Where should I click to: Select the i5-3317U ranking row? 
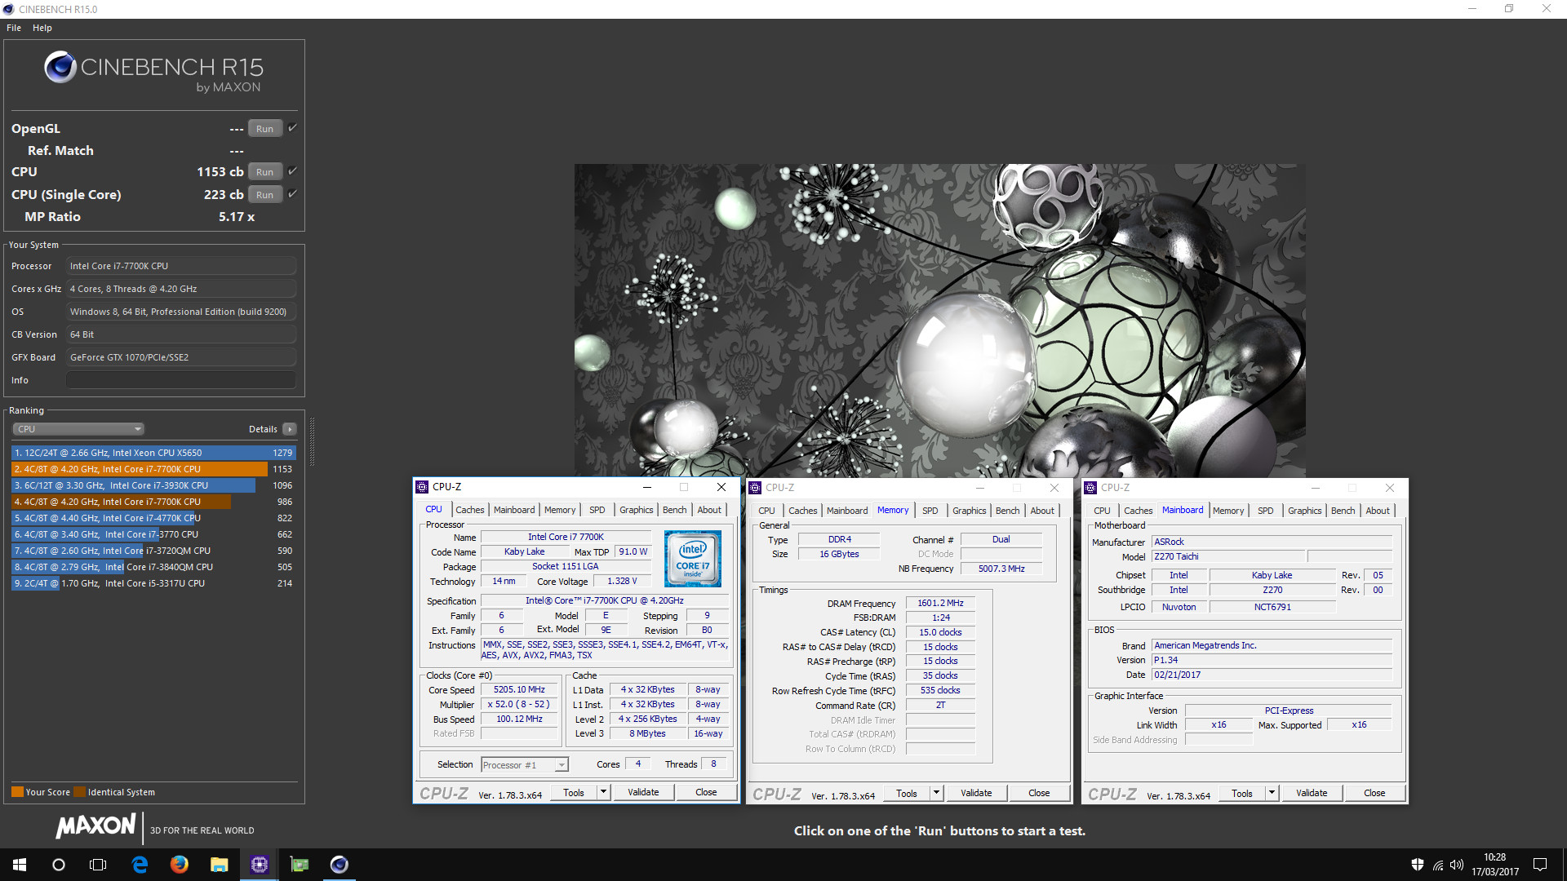pyautogui.click(x=153, y=583)
